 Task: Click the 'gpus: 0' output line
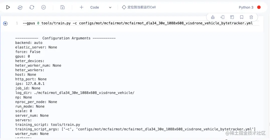tap(22, 56)
